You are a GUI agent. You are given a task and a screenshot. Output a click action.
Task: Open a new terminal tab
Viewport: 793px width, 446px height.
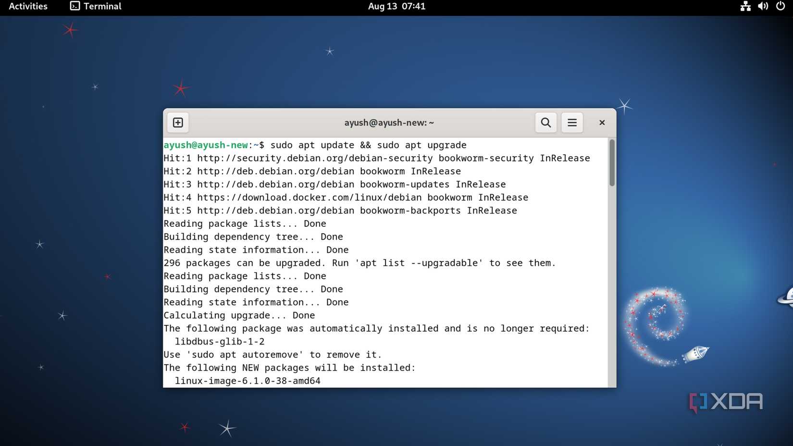(177, 123)
